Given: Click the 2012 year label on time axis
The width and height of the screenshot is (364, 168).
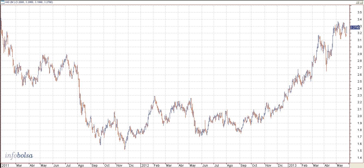Looking at the screenshot, I should [145, 166].
